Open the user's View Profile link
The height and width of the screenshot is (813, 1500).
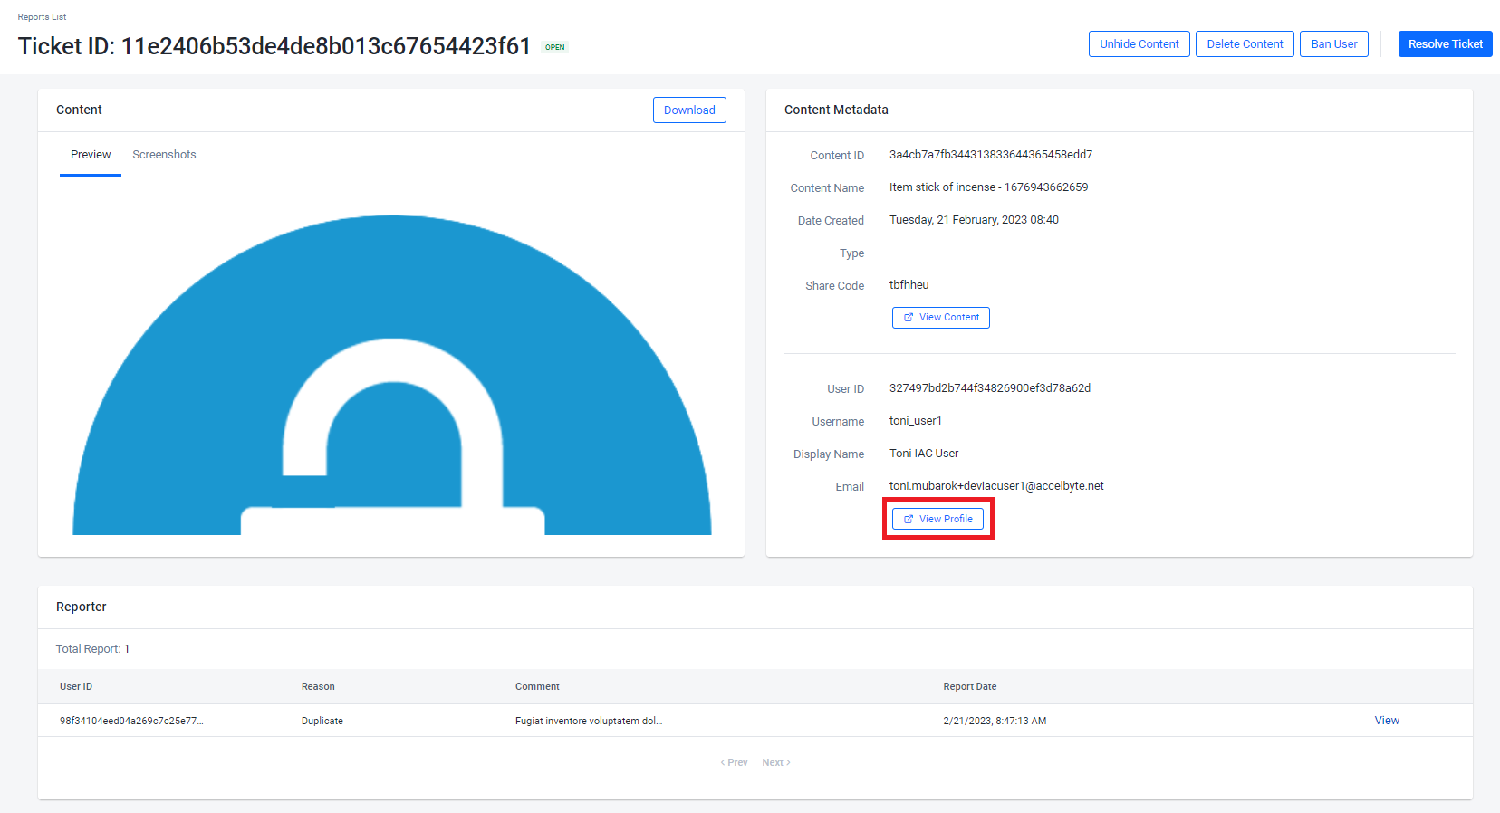click(937, 520)
